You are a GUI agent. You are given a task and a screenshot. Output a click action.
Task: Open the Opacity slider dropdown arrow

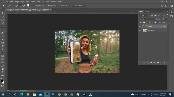point(167,19)
